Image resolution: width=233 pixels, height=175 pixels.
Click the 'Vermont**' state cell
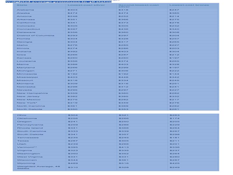(27, 147)
